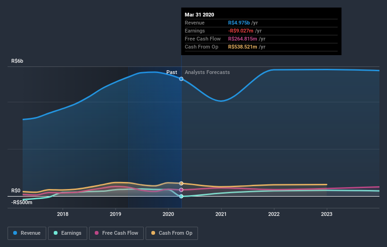The image size is (387, 247).
Task: Click the R$4.975b revenue value in tooltip
Action: tap(239, 23)
